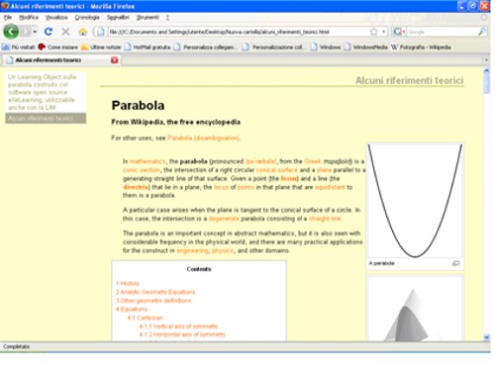Click the vertical scrollbar down arrow
This screenshot has height=368, width=495.
[x=486, y=337]
